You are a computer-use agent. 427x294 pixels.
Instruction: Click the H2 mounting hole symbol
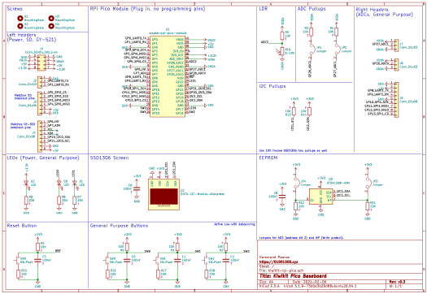20,26
